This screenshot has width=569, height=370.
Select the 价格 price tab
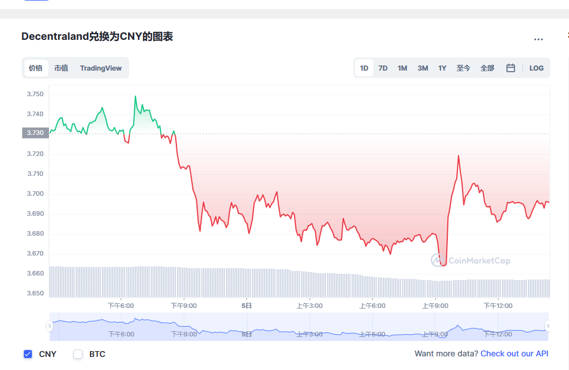[36, 68]
